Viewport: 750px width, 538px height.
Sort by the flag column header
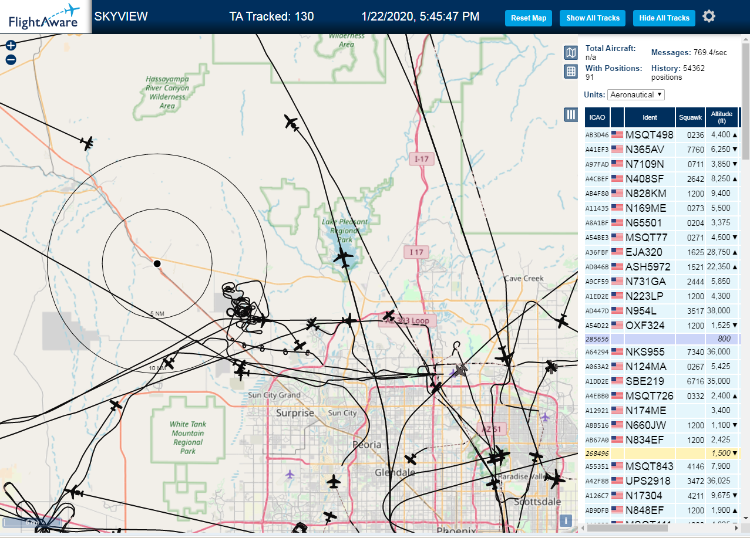point(617,117)
